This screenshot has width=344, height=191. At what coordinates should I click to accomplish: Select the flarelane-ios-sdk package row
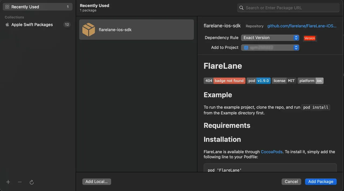(x=137, y=30)
